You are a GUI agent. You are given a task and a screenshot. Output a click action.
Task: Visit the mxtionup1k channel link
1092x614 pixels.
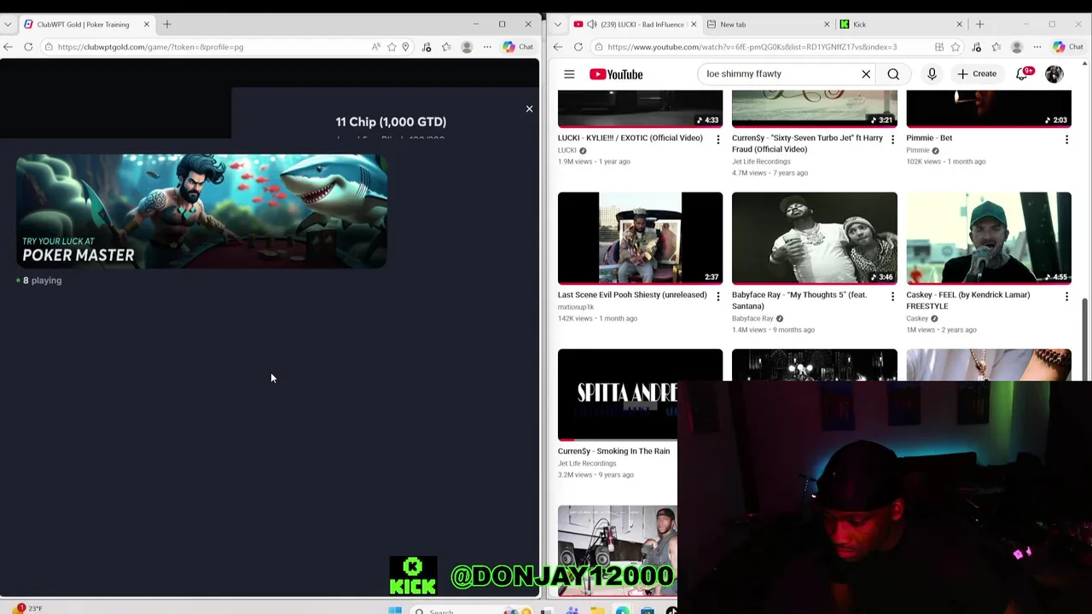(x=576, y=307)
